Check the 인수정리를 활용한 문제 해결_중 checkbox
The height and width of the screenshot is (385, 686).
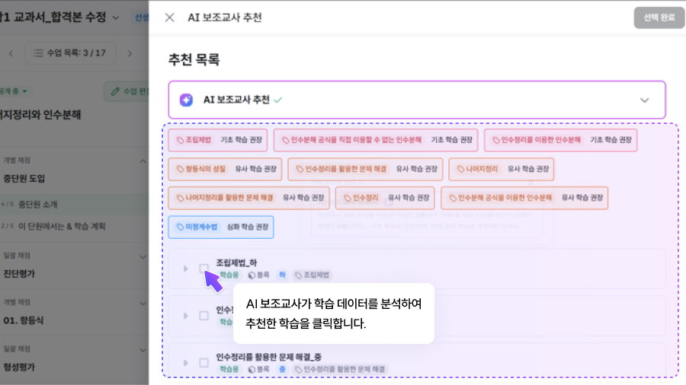point(204,362)
